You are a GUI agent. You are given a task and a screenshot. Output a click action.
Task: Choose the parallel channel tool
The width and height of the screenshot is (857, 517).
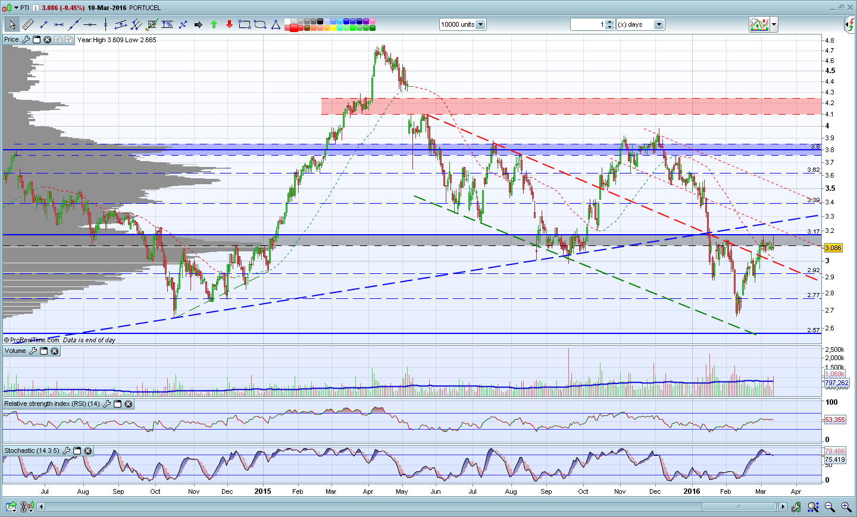[121, 24]
